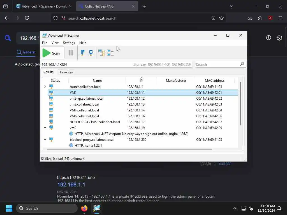Expand the router.collabnet.local row

(45, 87)
